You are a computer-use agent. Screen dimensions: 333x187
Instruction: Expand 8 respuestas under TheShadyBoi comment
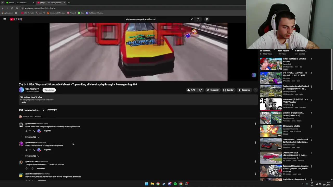(x=32, y=156)
